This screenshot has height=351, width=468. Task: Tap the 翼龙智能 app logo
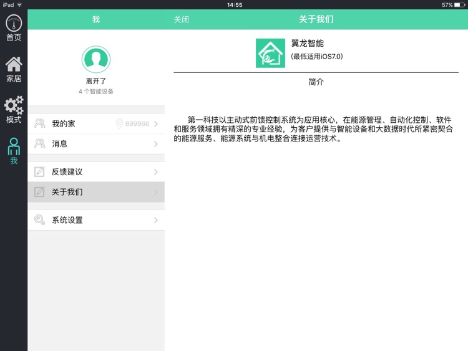point(270,53)
